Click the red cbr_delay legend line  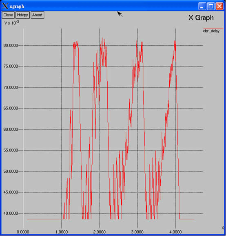[213, 29]
